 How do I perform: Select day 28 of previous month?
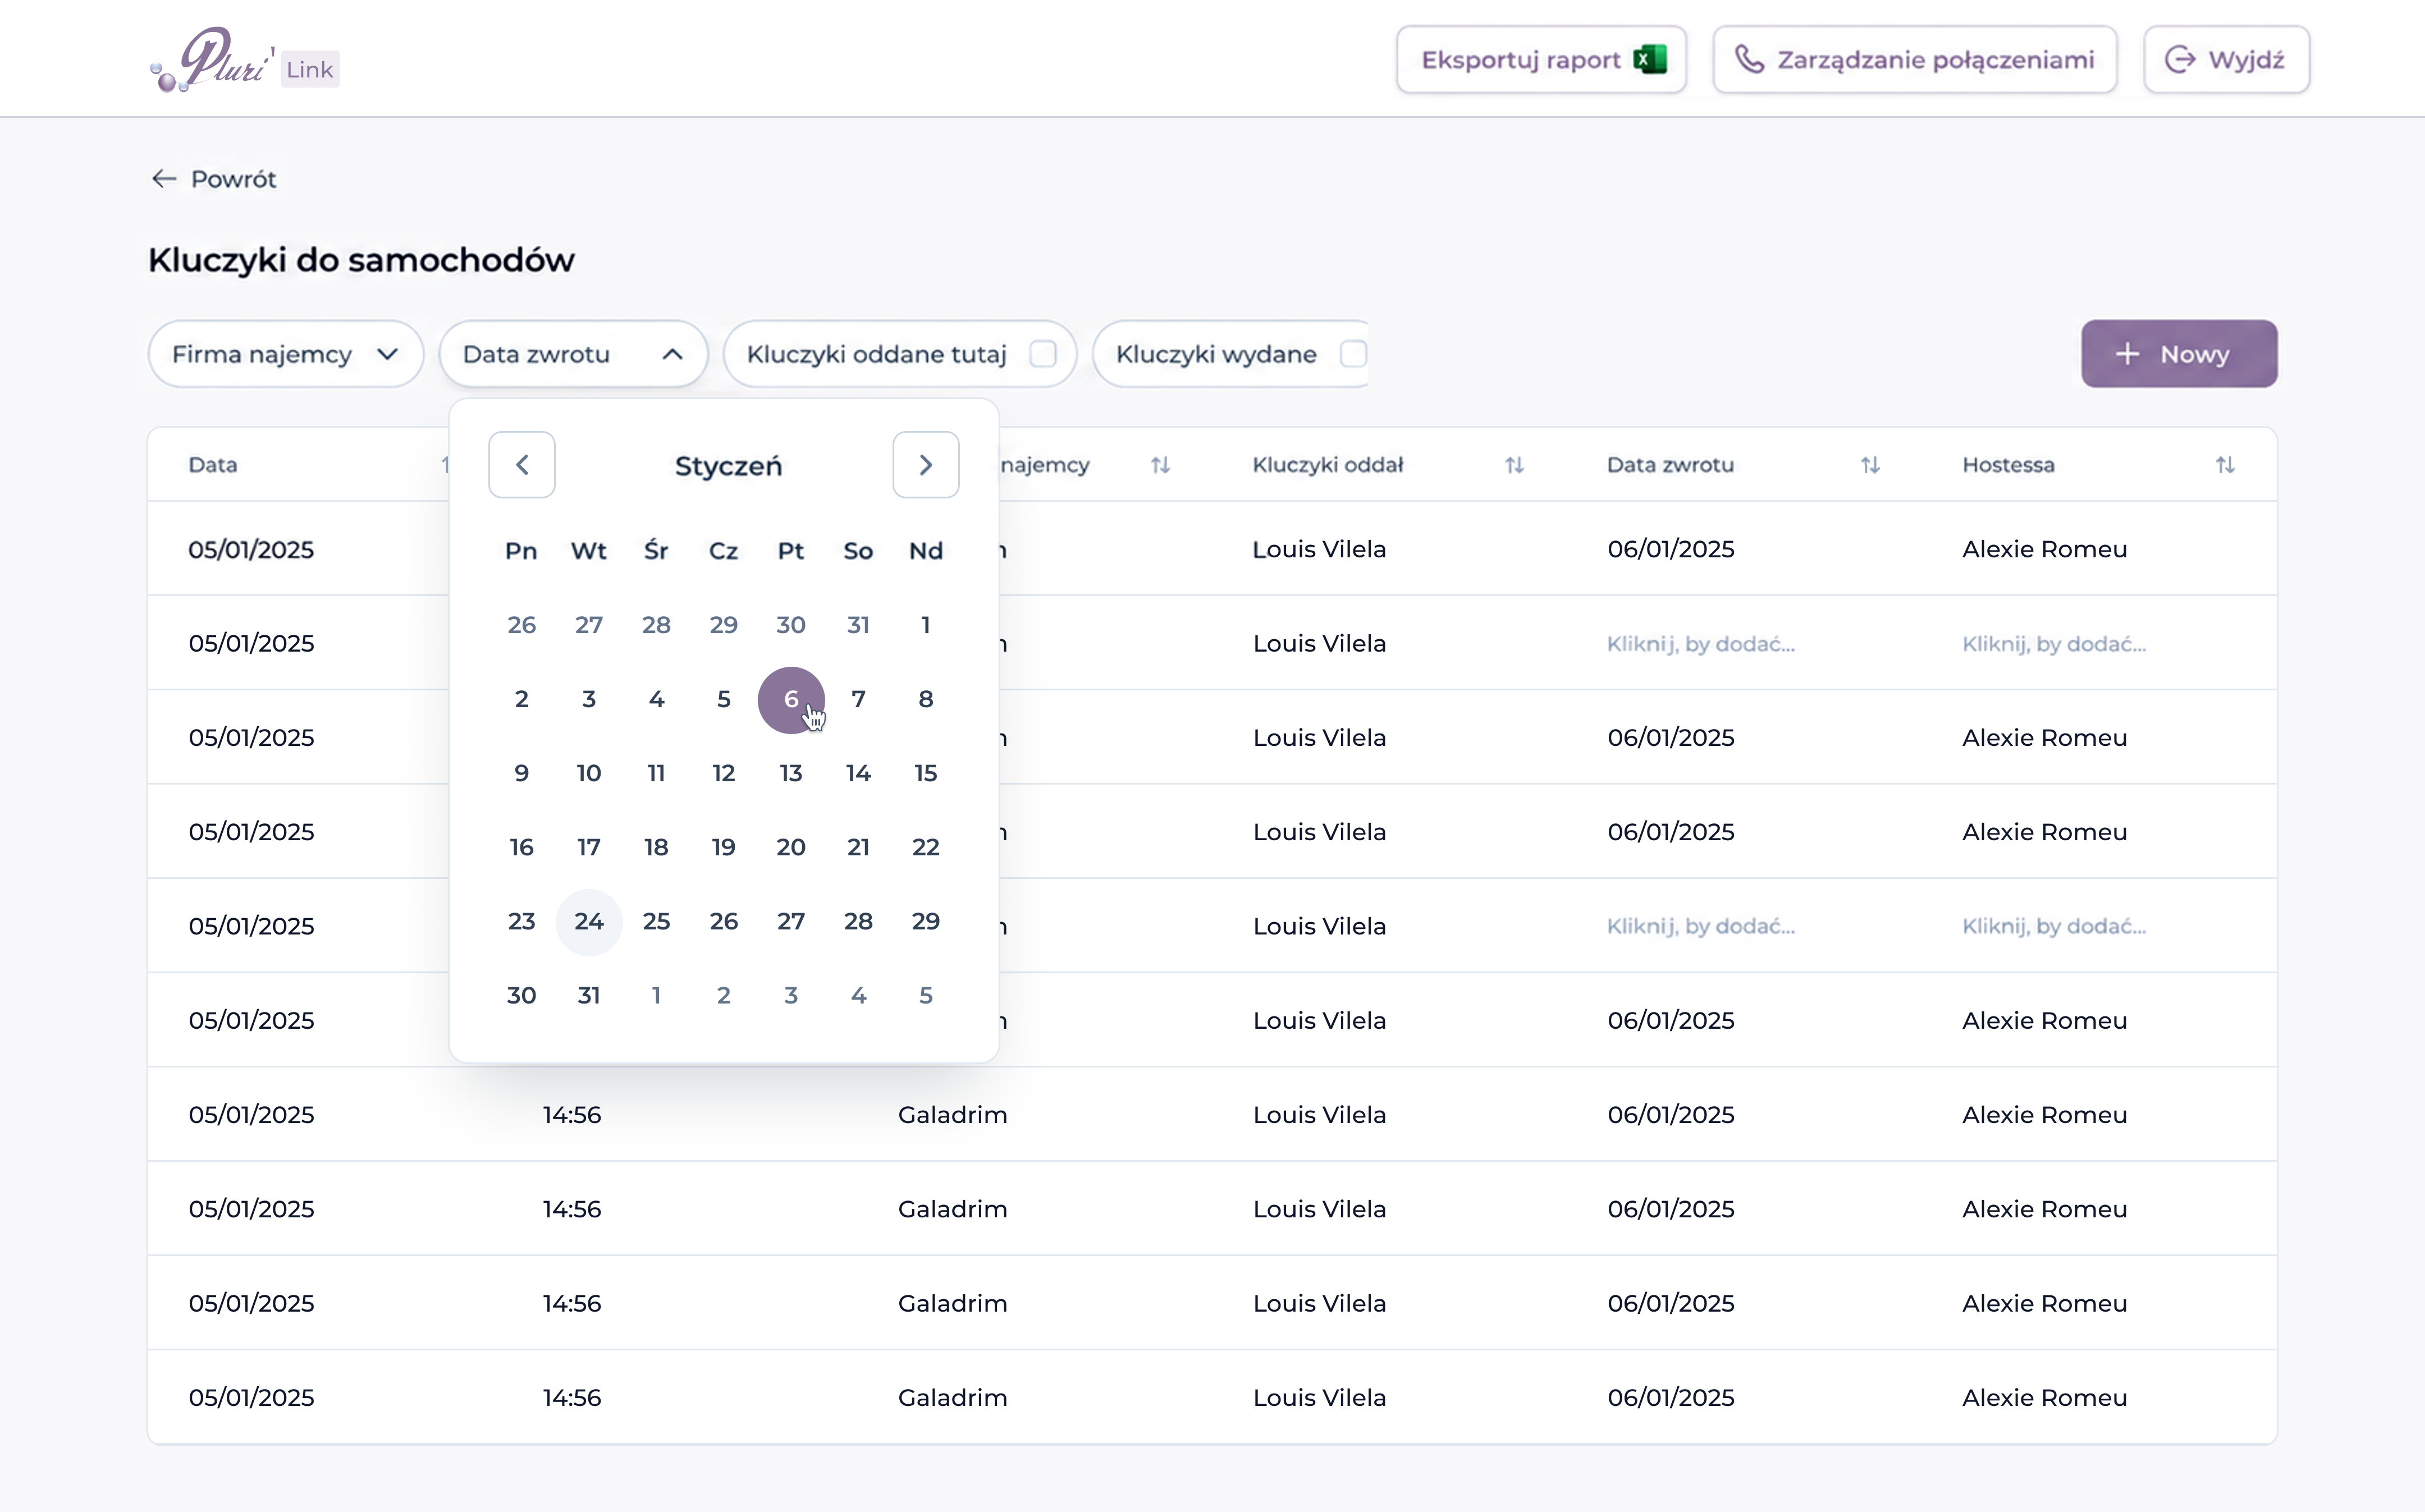click(656, 626)
